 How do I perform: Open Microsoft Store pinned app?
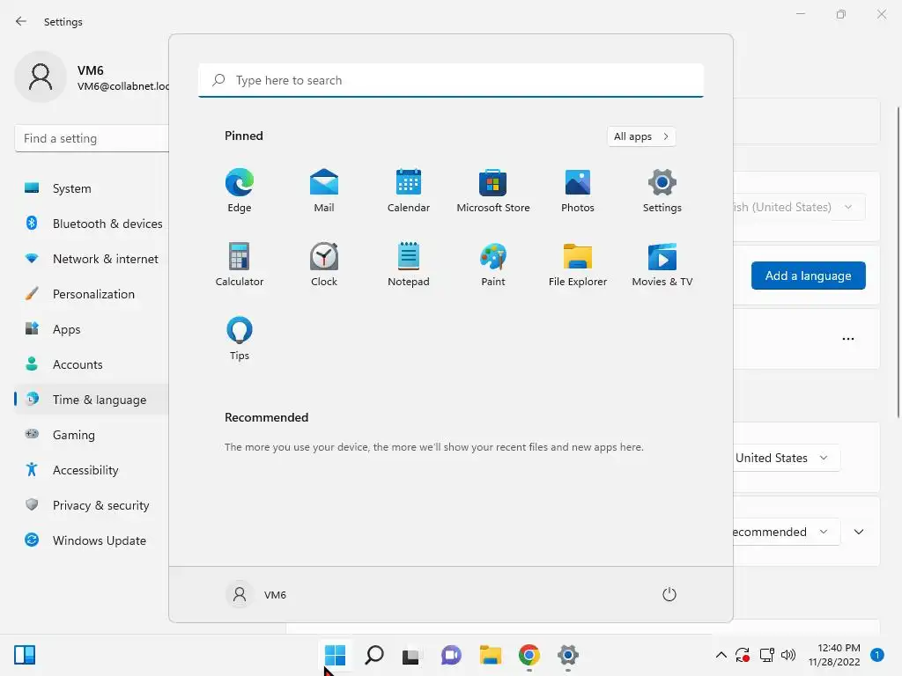pos(493,191)
